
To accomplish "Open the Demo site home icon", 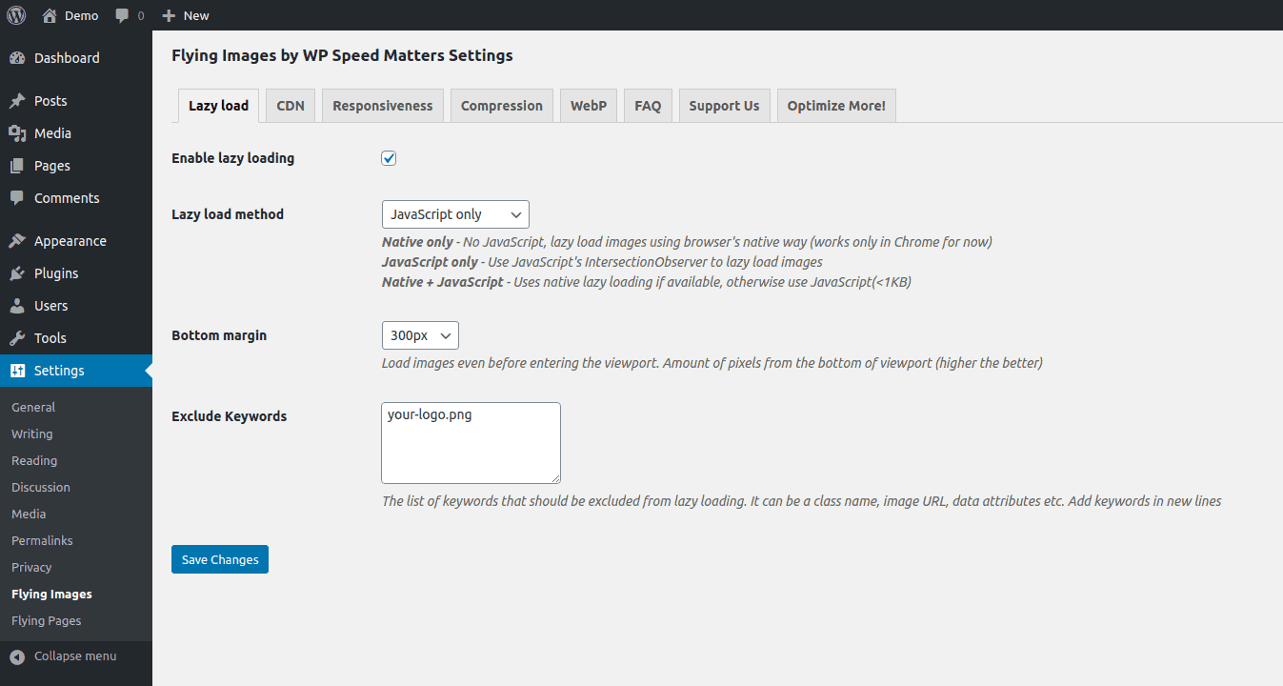I will tap(49, 15).
